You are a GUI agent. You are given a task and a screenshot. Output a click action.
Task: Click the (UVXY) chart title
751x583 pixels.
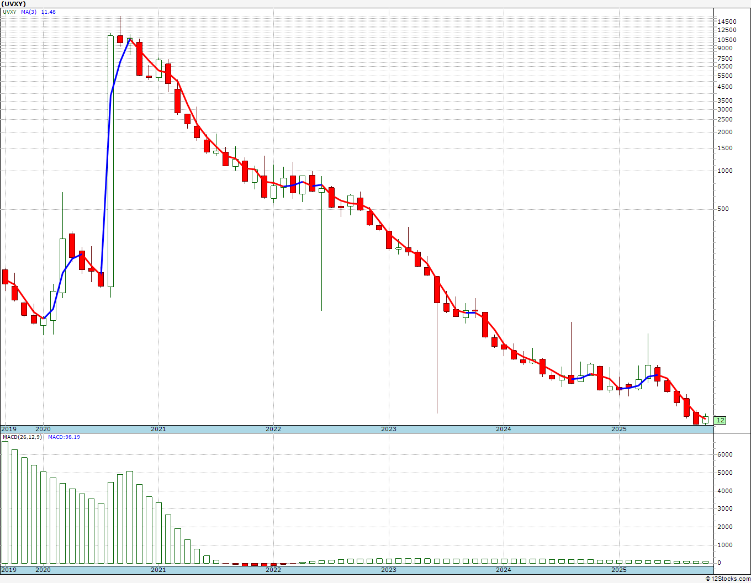(14, 4)
